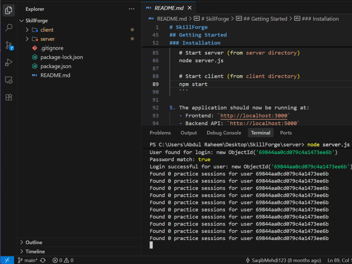Expand the server folder chevron
The width and height of the screenshot is (352, 264).
click(x=27, y=39)
